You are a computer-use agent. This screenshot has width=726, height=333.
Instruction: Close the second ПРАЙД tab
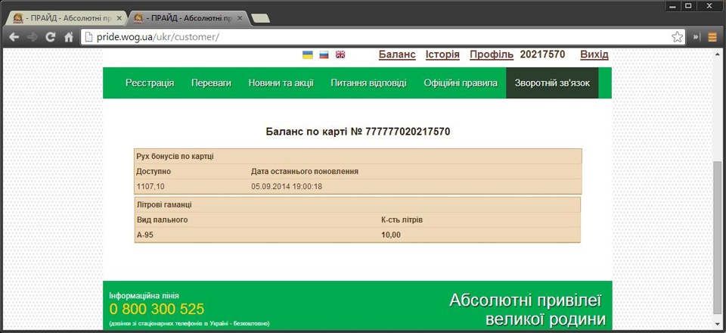[x=240, y=18]
